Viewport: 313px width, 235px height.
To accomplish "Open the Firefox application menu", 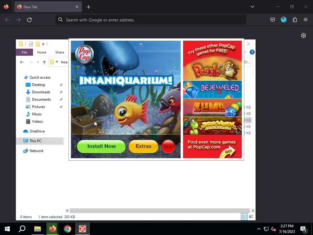I will pyautogui.click(x=305, y=20).
